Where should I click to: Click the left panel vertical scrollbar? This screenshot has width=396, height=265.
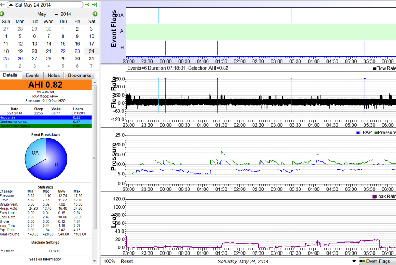tap(95, 156)
